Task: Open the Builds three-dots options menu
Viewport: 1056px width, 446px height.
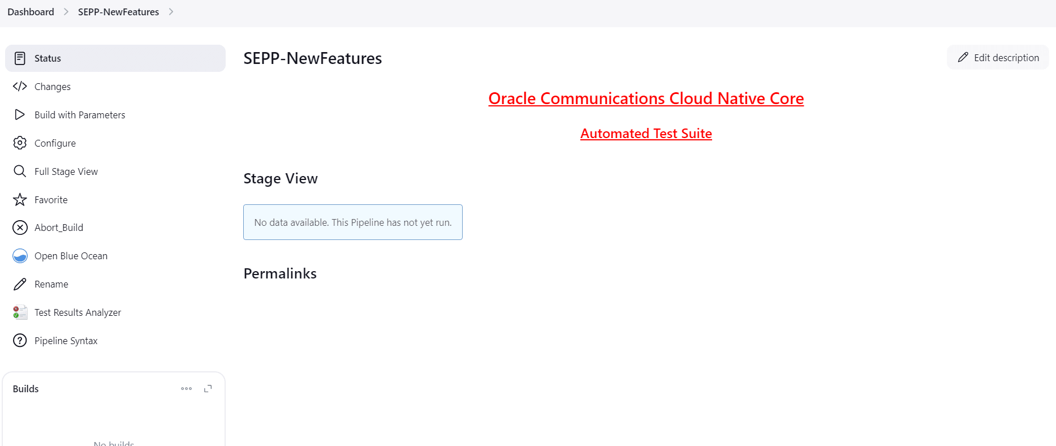Action: point(186,389)
